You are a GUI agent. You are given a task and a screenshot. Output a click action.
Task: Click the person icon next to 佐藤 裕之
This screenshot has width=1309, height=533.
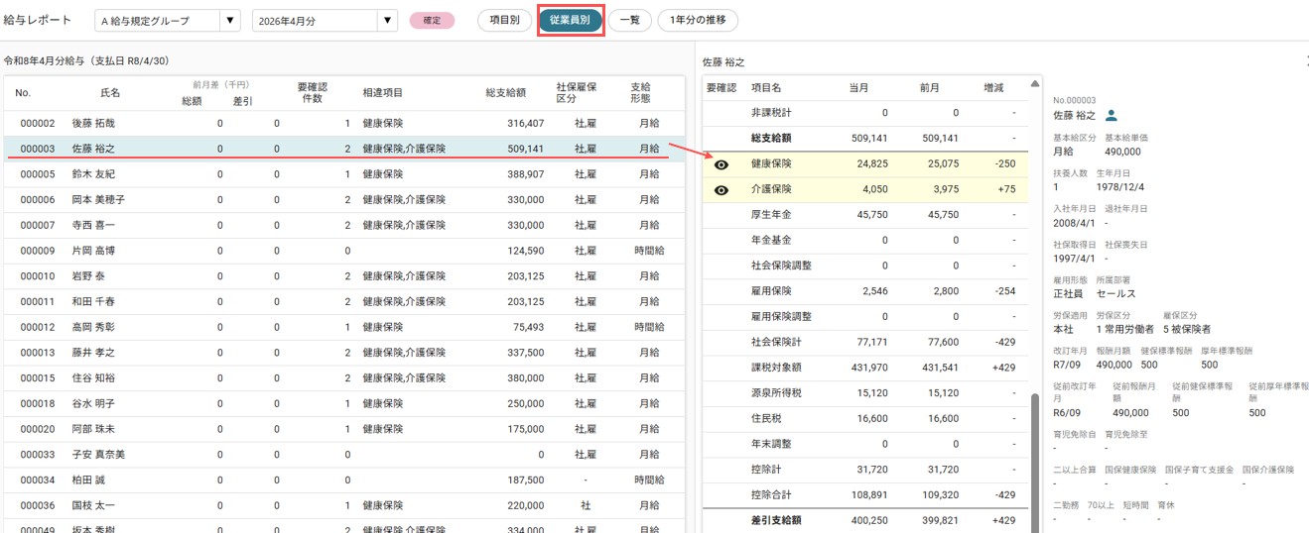point(1112,115)
